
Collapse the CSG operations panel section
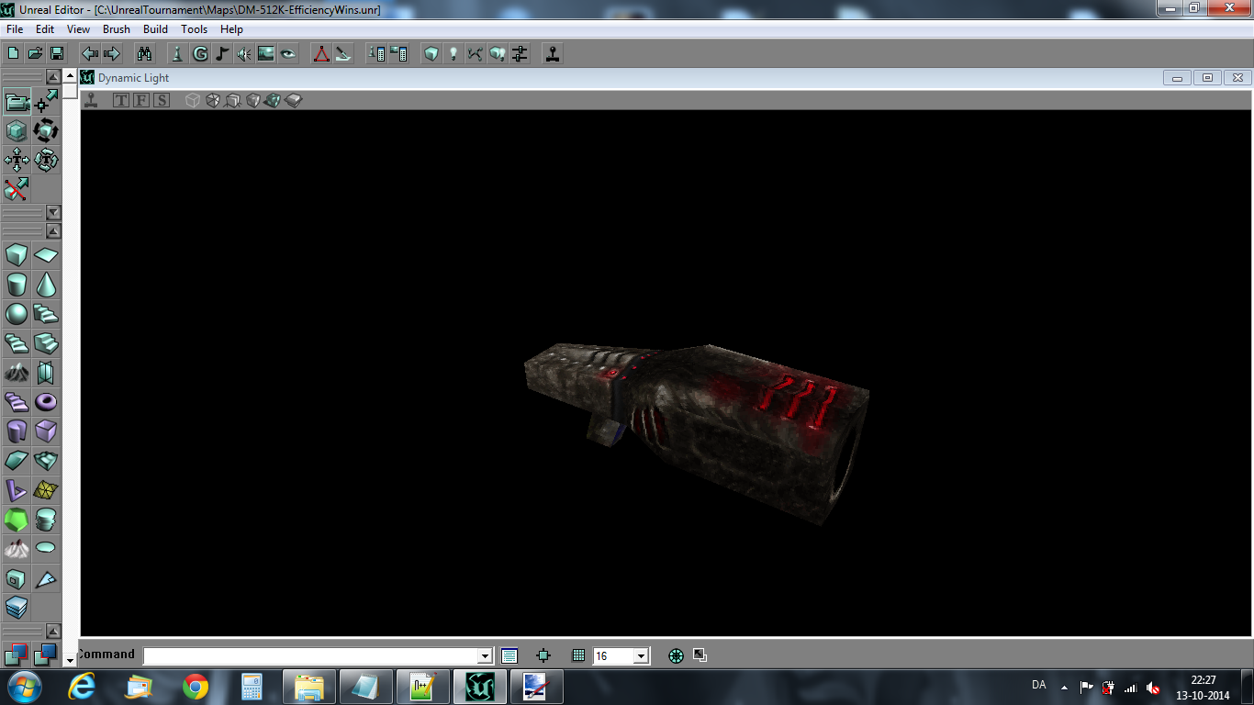point(53,632)
